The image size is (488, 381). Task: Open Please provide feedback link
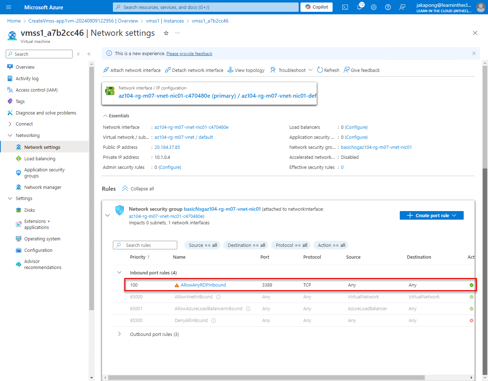pos(189,54)
